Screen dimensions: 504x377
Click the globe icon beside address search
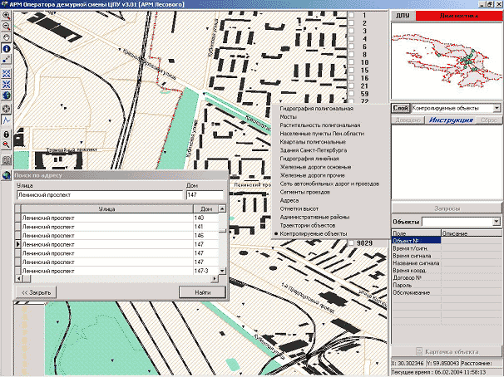(x=7, y=176)
